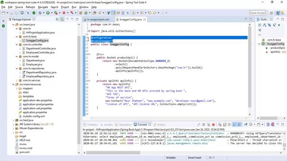Image resolution: width=287 pixels, height=161 pixels.
Task: Select EmployeeRepository.java file
Action: pos(40,76)
